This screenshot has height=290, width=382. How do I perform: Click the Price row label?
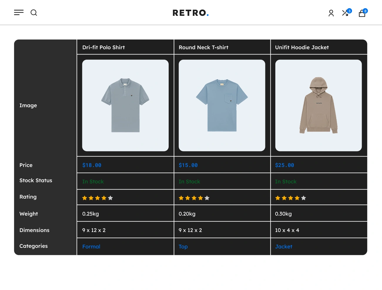pos(26,165)
